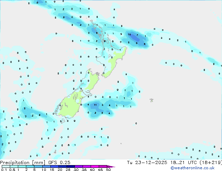222x171 pixels.
Task: Click the purple arrow ending the legend
Action: click(x=111, y=166)
